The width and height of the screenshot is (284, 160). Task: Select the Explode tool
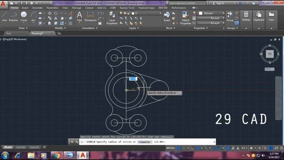(x=71, y=18)
